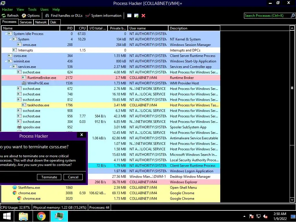Focus the Search Processes field
This screenshot has height=222, width=296.
tap(267, 16)
